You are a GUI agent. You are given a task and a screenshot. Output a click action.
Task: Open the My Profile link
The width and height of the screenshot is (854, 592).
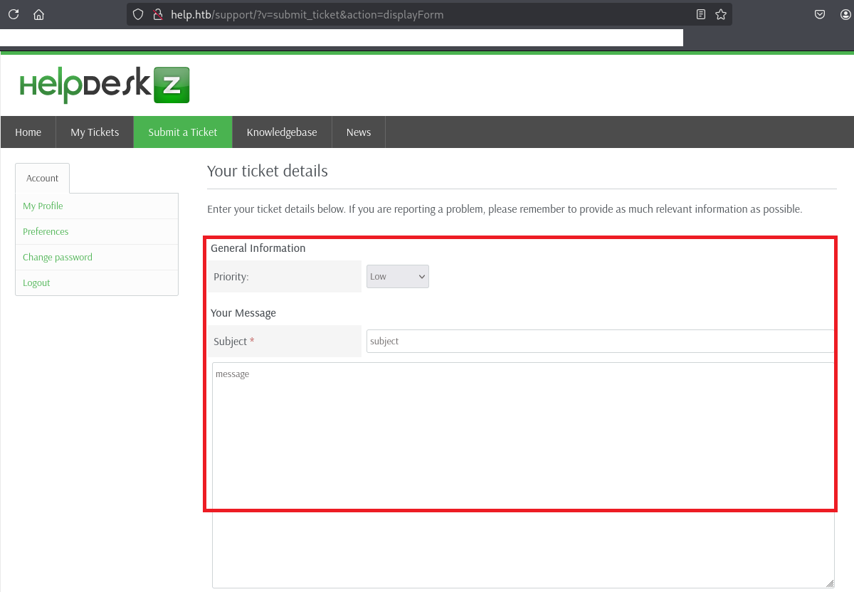43,206
